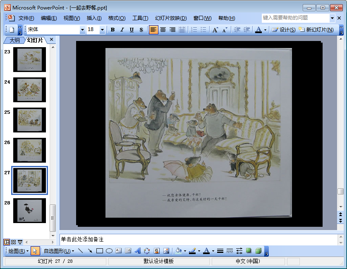The width and height of the screenshot is (347, 269).
Task: Toggle Underline formatting
Action: click(132, 30)
